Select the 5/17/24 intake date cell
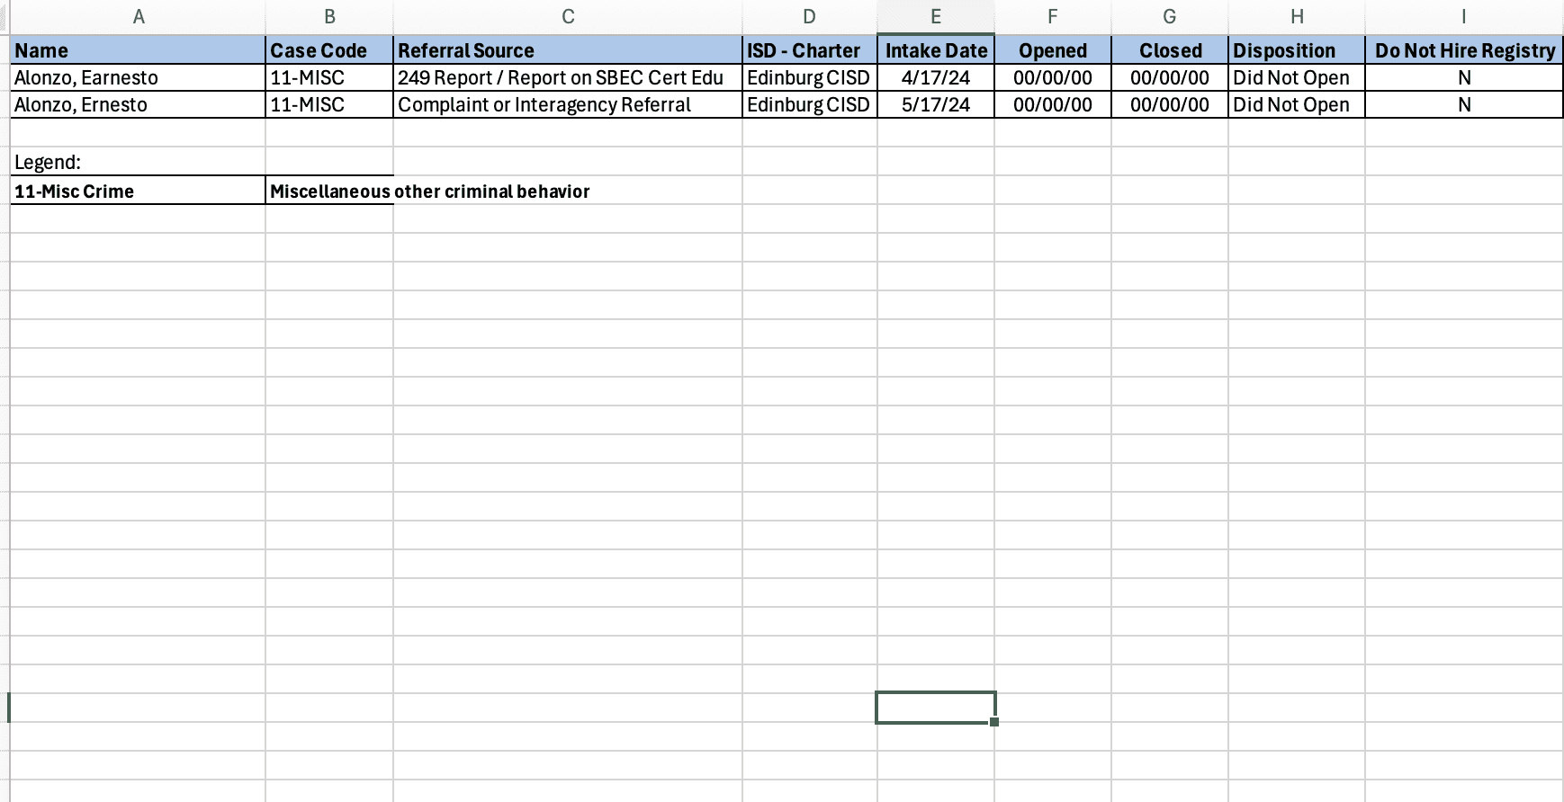The image size is (1564, 802). point(935,105)
